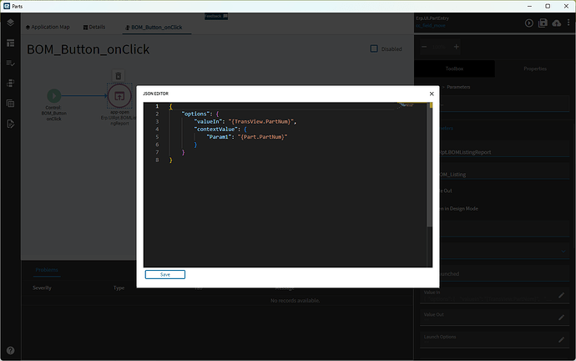Expand the dropdown chevron in properties panel

(563, 252)
